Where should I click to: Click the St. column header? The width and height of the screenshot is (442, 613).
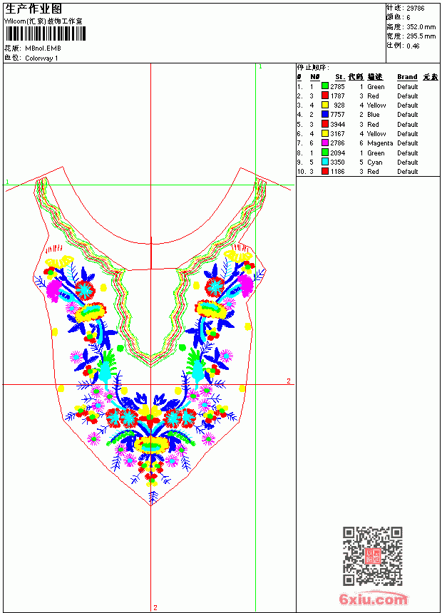340,77
